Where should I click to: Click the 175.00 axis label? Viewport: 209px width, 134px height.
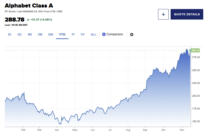pos(196,109)
